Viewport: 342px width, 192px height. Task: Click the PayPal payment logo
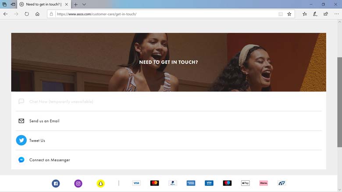(x=173, y=183)
